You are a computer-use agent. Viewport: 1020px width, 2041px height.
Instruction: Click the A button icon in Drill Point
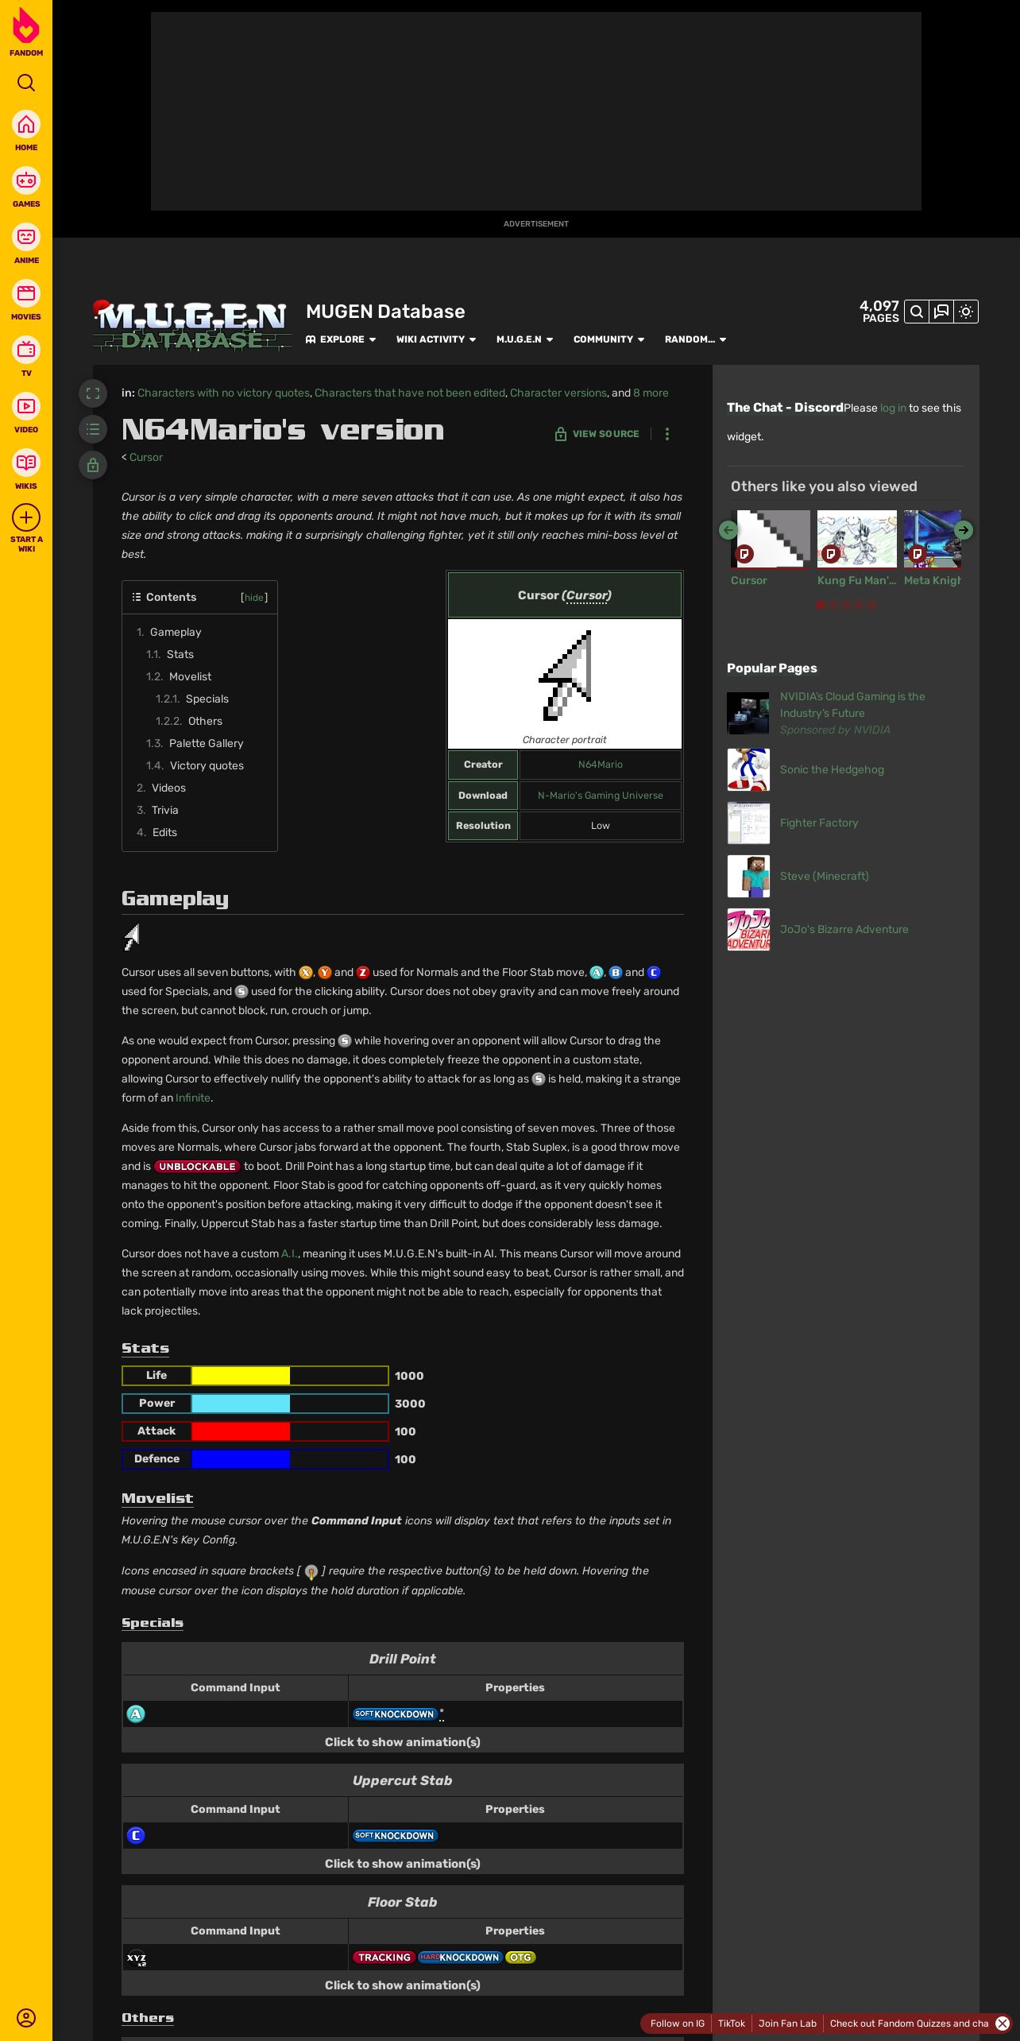[136, 1714]
